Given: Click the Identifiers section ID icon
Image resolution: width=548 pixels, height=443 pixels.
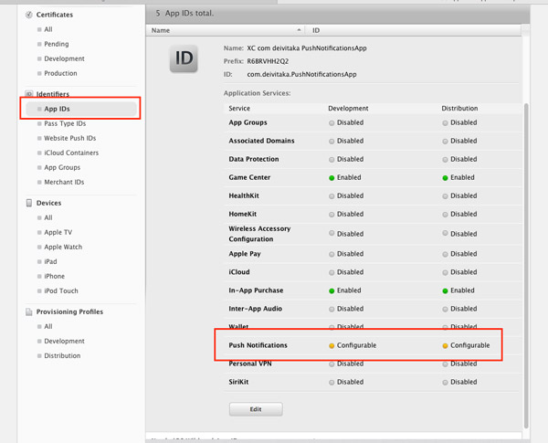Looking at the screenshot, I should tap(29, 94).
